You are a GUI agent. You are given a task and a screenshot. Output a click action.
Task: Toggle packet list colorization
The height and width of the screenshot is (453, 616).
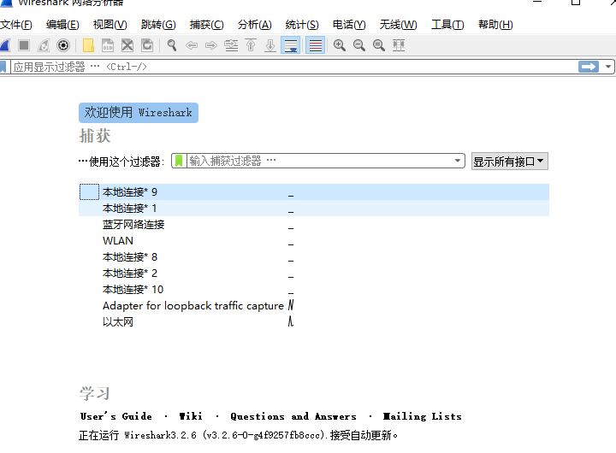tap(315, 45)
